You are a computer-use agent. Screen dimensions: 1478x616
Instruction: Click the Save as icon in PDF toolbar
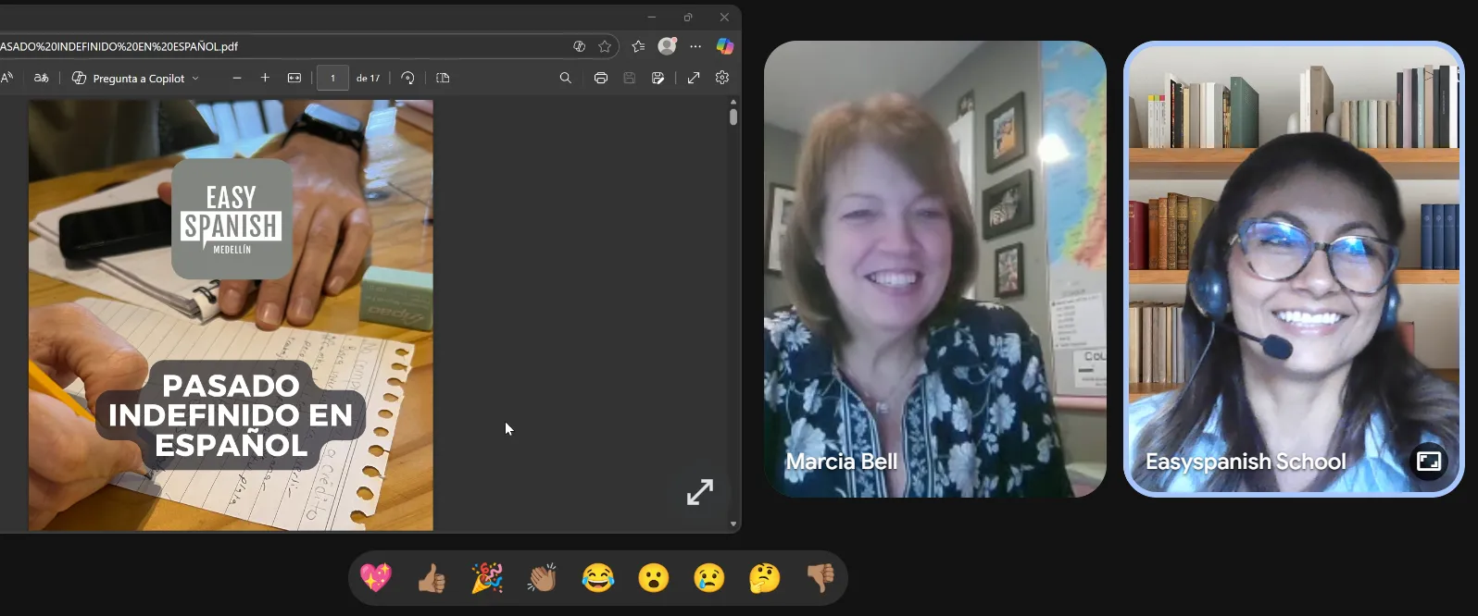[658, 78]
